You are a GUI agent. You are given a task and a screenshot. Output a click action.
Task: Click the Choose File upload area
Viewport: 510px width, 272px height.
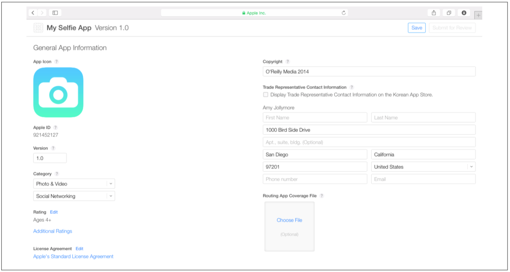[289, 220]
